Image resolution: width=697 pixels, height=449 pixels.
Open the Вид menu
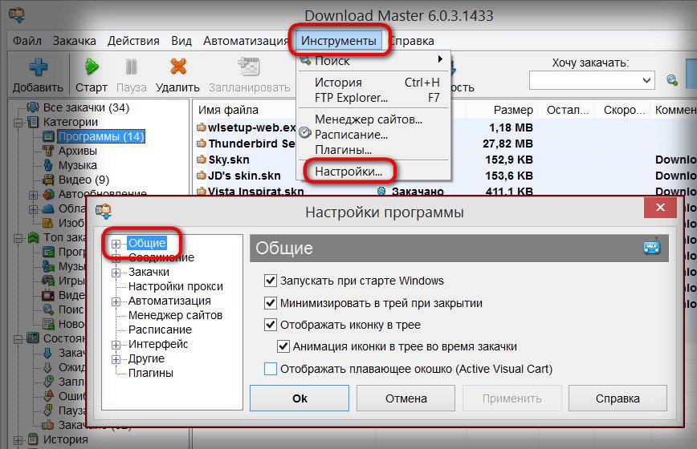181,41
